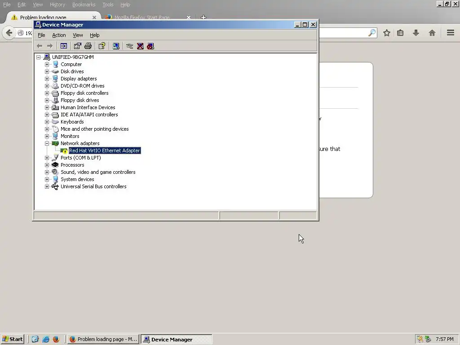This screenshot has width=460, height=345.
Task: Expand the Display adapters category
Action: coord(47,79)
